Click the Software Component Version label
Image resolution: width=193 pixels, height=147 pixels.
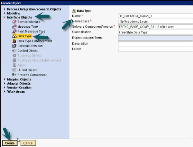[x=92, y=27]
